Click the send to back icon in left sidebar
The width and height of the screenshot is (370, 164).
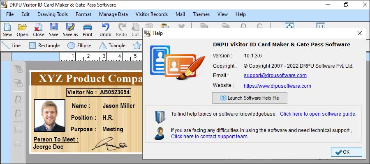tap(18, 83)
